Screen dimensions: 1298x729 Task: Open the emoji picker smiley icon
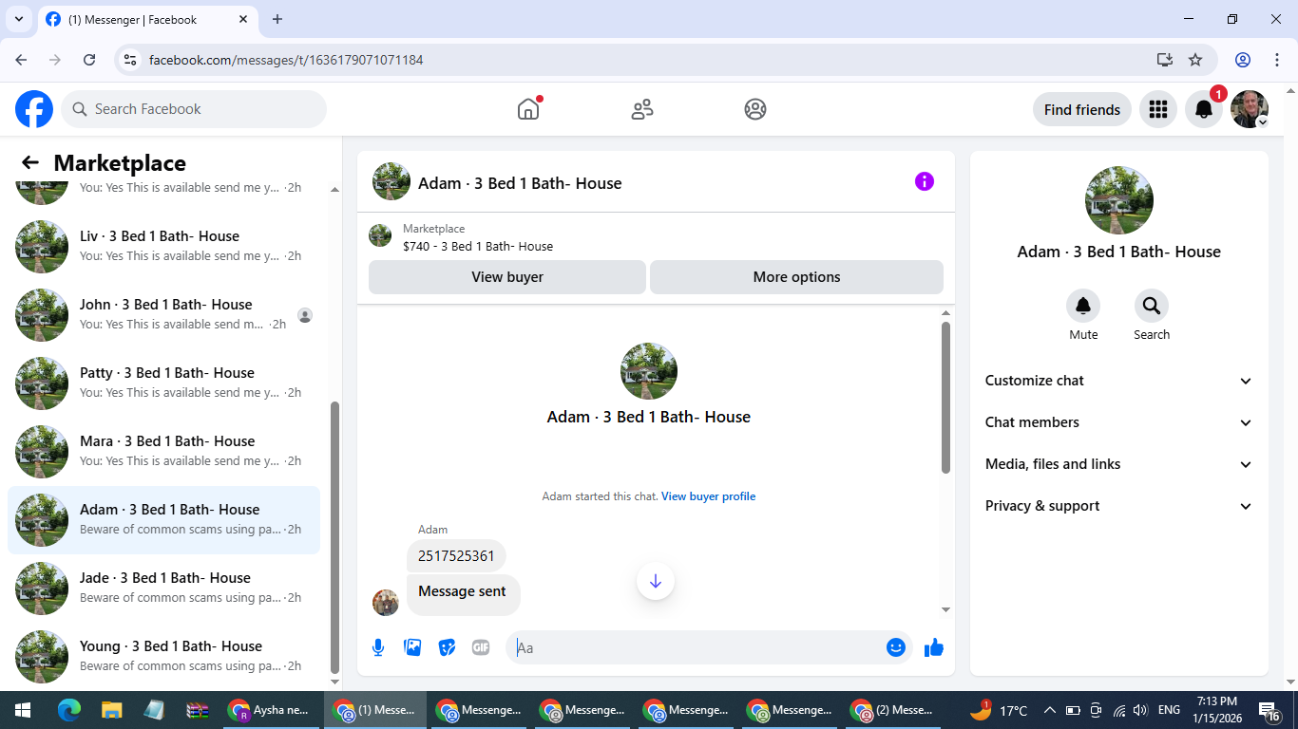[895, 647]
